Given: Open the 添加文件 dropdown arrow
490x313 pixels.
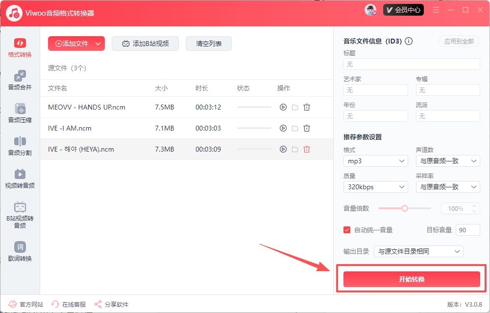Looking at the screenshot, I should (98, 44).
